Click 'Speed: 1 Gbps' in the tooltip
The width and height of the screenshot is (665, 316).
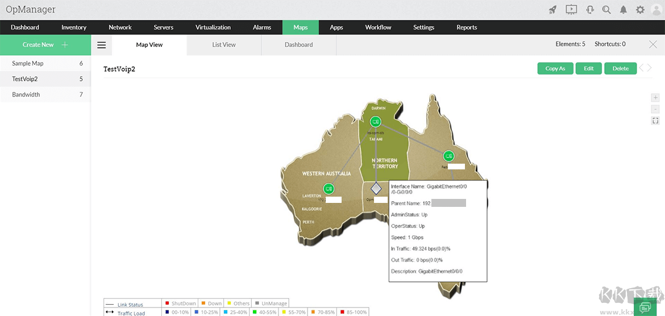pyautogui.click(x=407, y=237)
